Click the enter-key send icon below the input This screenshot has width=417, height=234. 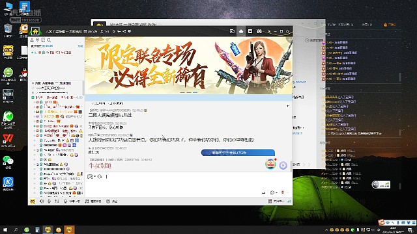click(x=263, y=192)
